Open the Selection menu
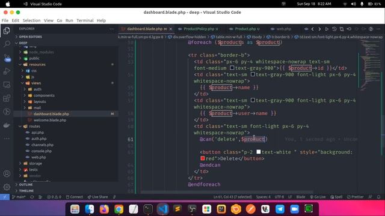 coord(31,20)
